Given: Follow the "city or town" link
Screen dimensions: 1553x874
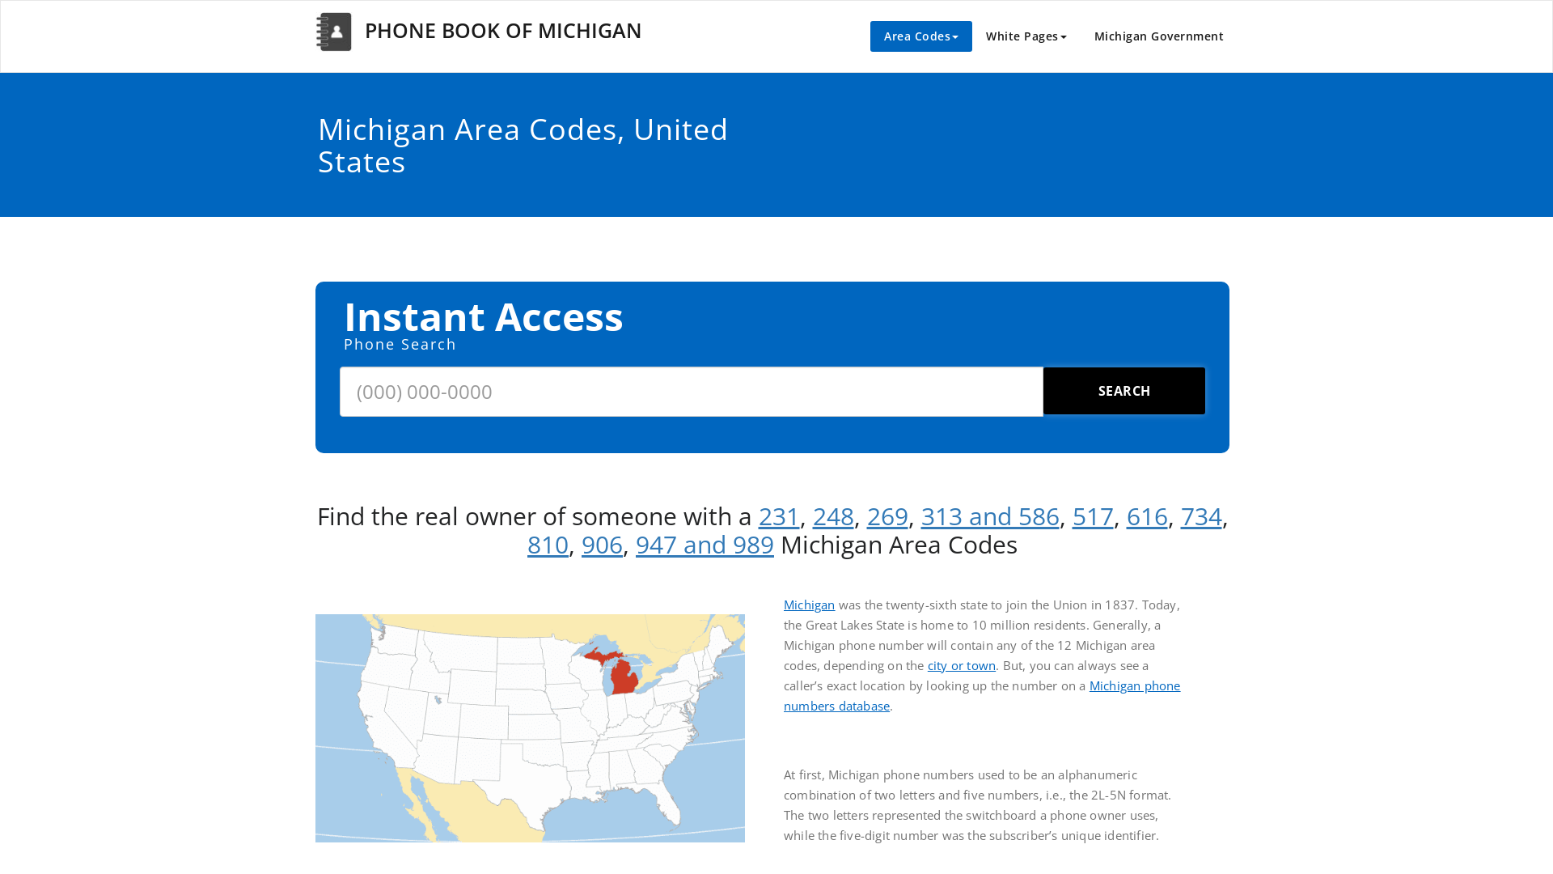Looking at the screenshot, I should point(962,665).
